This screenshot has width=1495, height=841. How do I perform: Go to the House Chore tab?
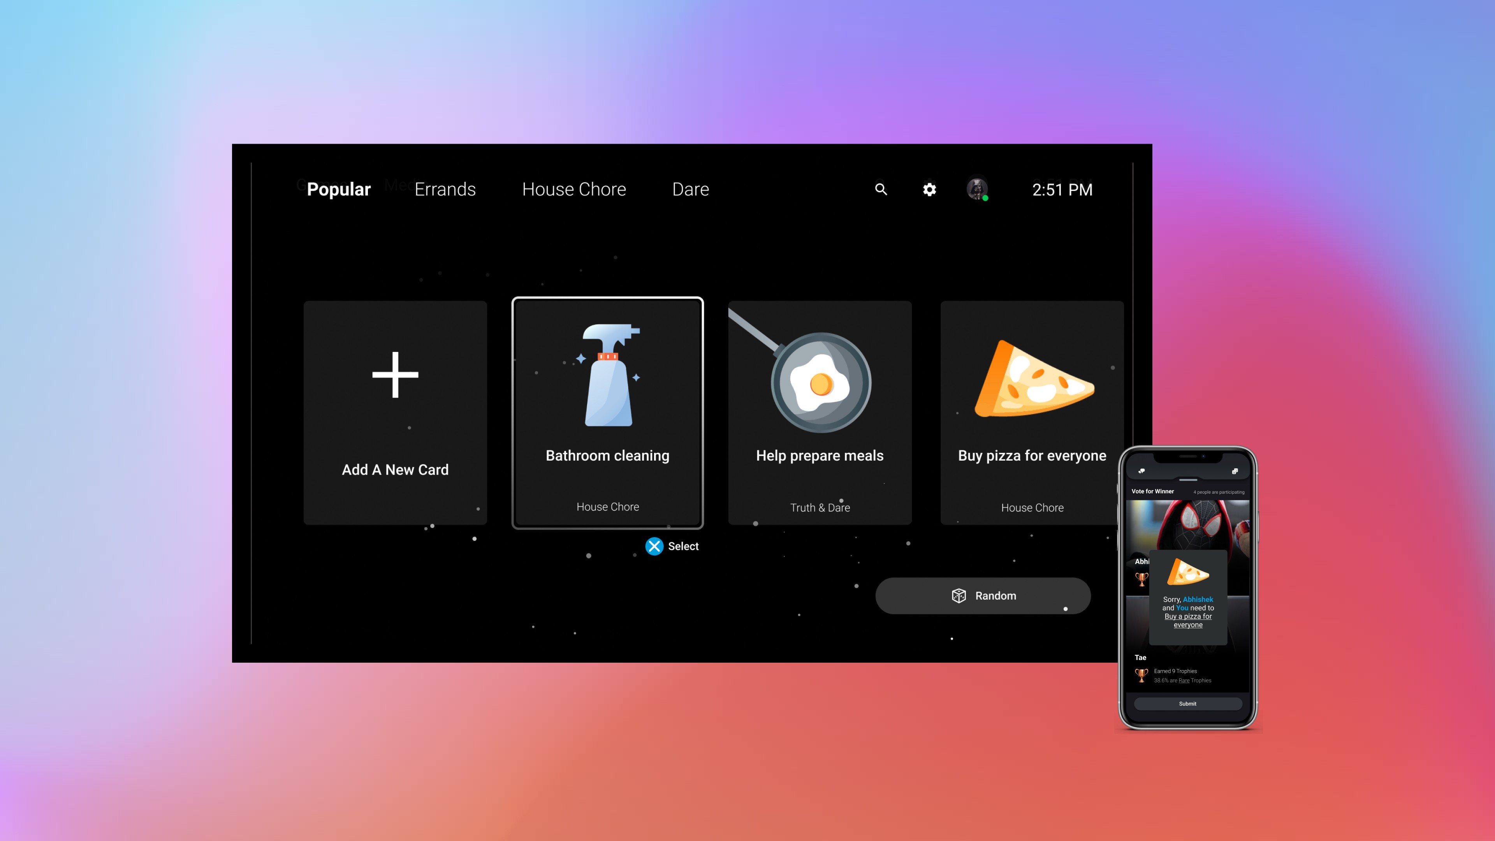573,189
